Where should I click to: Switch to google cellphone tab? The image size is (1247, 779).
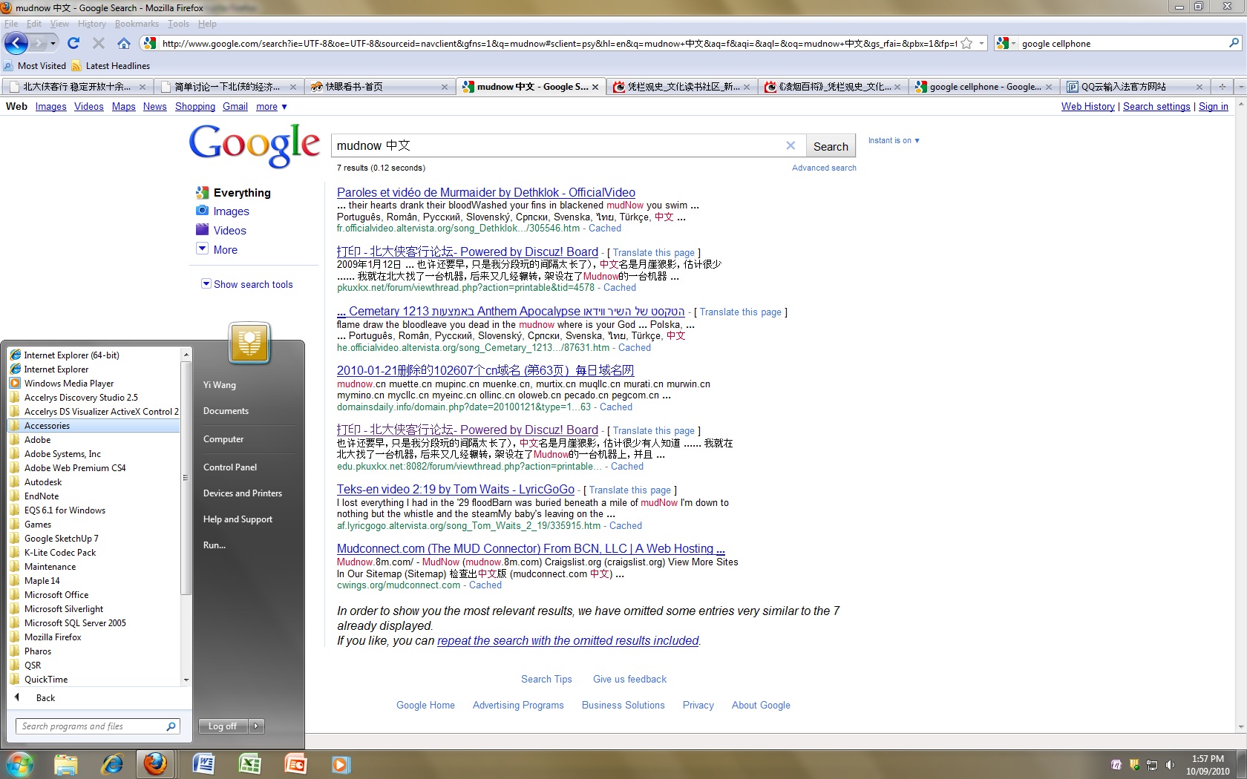(x=983, y=87)
